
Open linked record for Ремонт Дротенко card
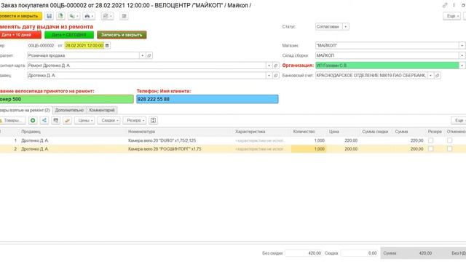coord(275,65)
